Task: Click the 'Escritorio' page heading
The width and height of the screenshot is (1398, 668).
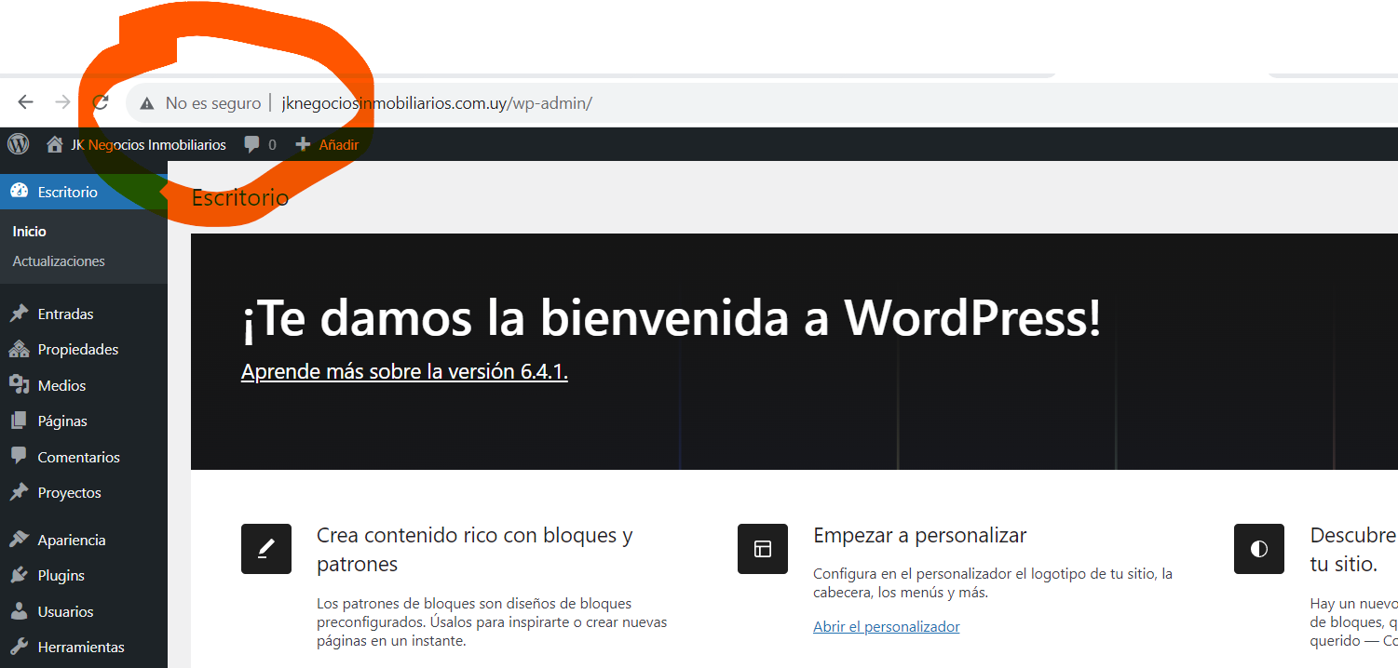Action: (240, 197)
